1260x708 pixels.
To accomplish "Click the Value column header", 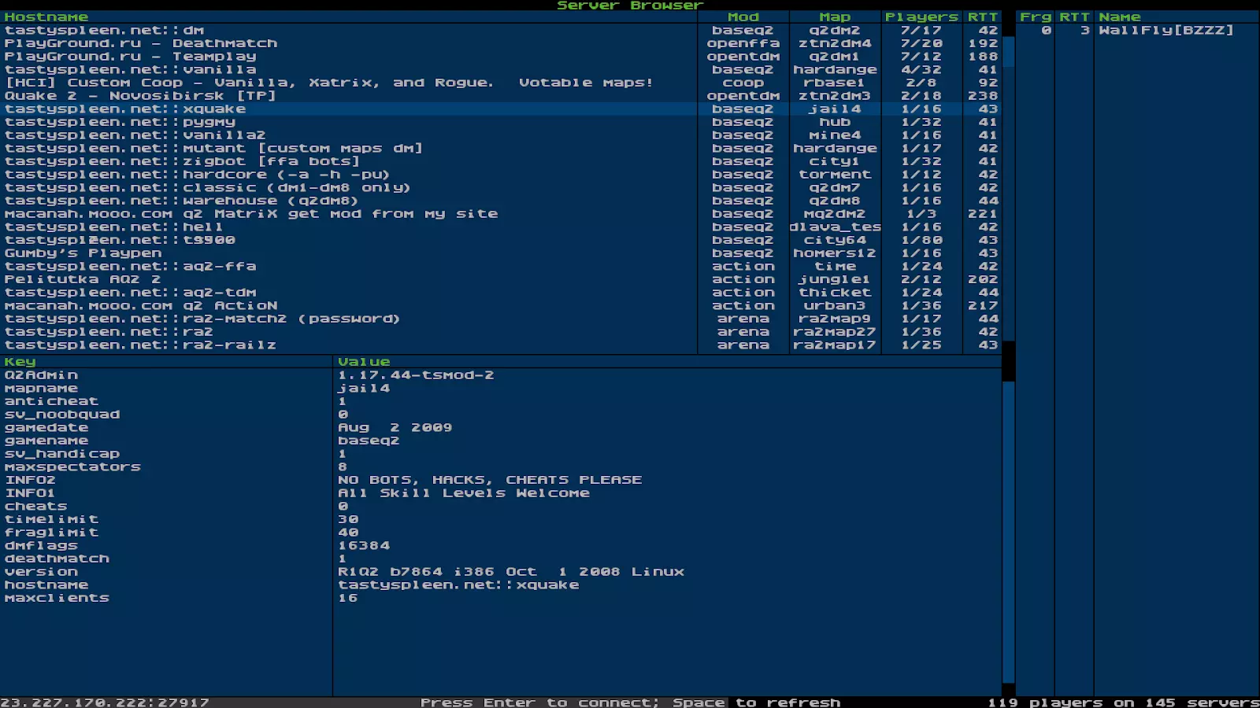I will coord(667,362).
